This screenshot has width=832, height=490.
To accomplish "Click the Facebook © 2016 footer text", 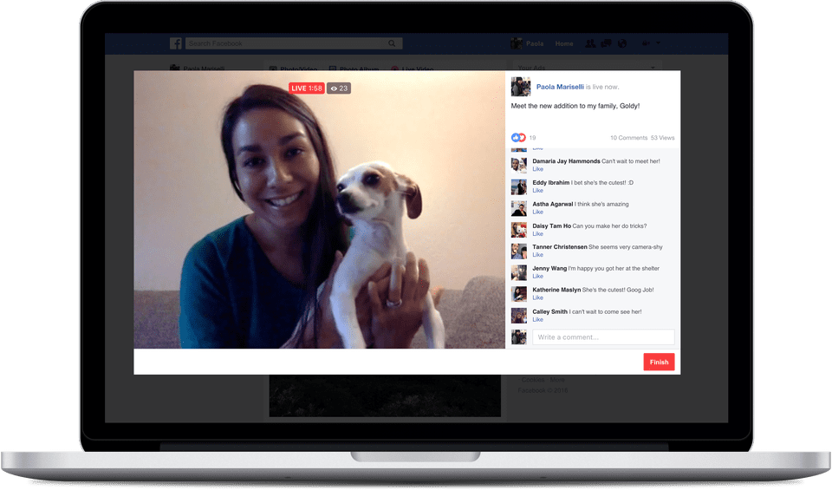I will click(543, 390).
